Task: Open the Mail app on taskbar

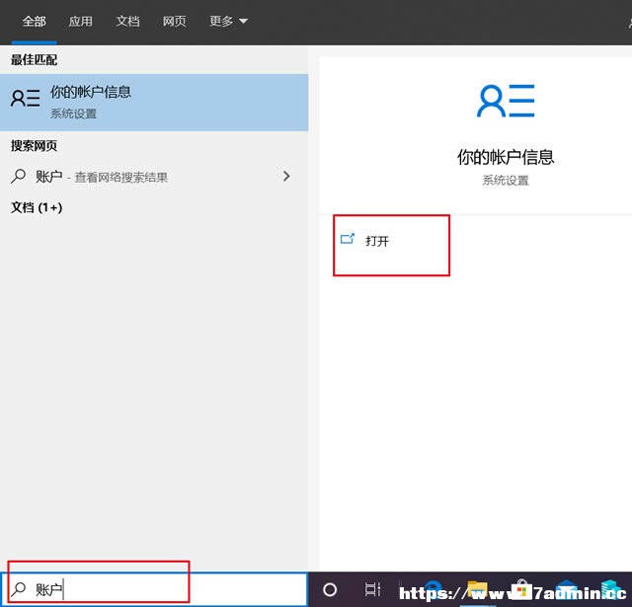Action: click(x=567, y=589)
